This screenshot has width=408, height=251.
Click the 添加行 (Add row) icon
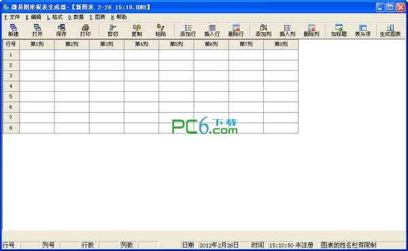point(188,30)
